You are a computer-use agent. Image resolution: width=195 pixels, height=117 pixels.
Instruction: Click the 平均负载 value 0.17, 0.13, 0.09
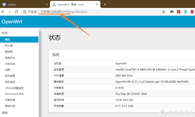click(x=124, y=106)
